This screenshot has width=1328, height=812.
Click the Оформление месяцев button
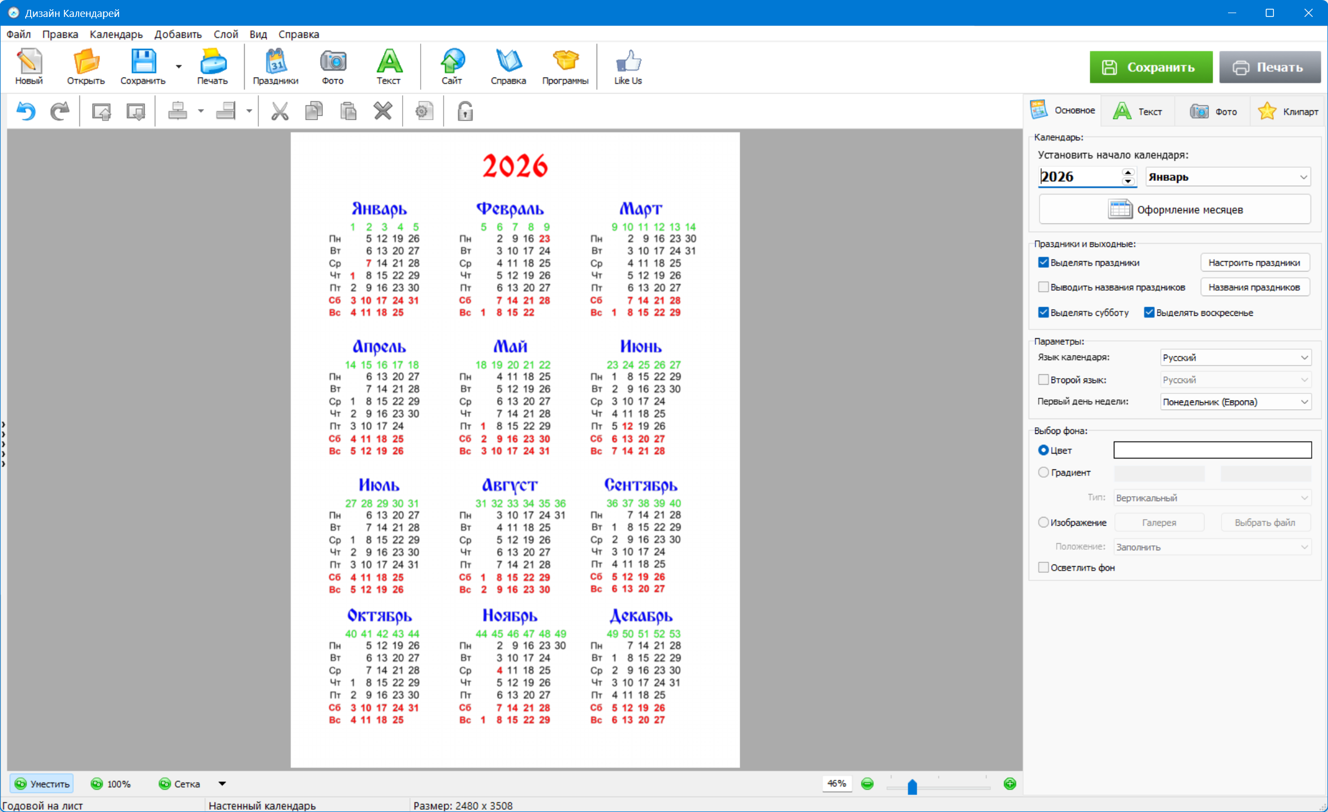1174,210
